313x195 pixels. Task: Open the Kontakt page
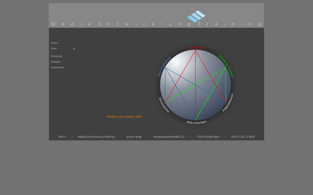(x=55, y=62)
